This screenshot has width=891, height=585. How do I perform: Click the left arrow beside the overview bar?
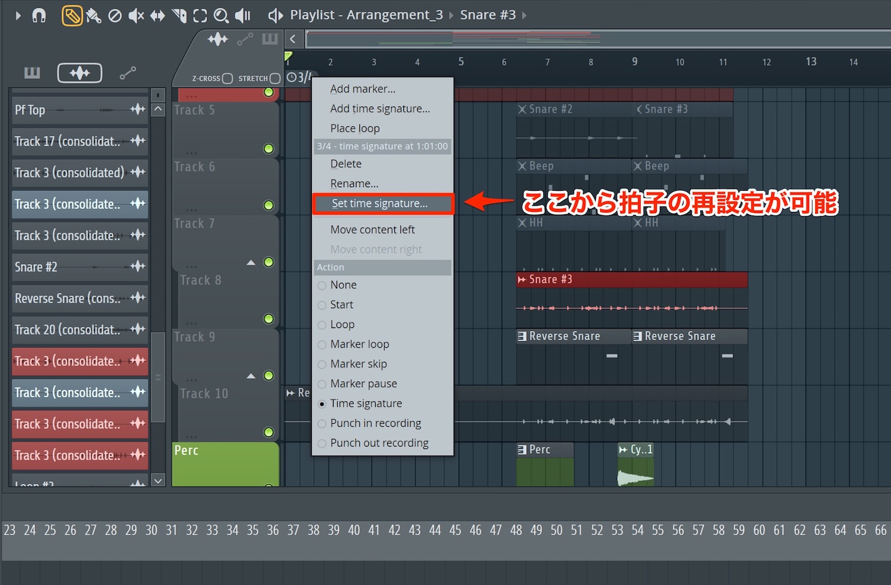[293, 40]
